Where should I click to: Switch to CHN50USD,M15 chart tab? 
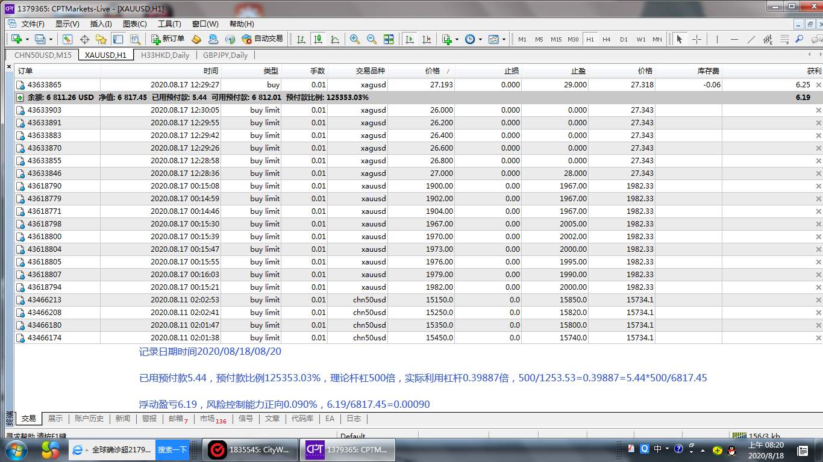43,55
